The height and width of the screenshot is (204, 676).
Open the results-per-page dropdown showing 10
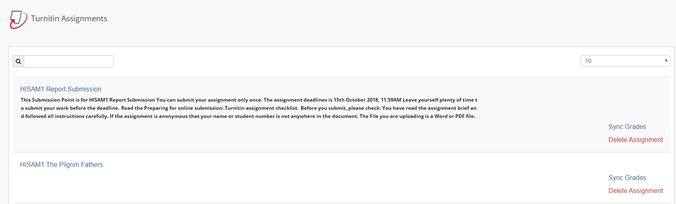[625, 61]
